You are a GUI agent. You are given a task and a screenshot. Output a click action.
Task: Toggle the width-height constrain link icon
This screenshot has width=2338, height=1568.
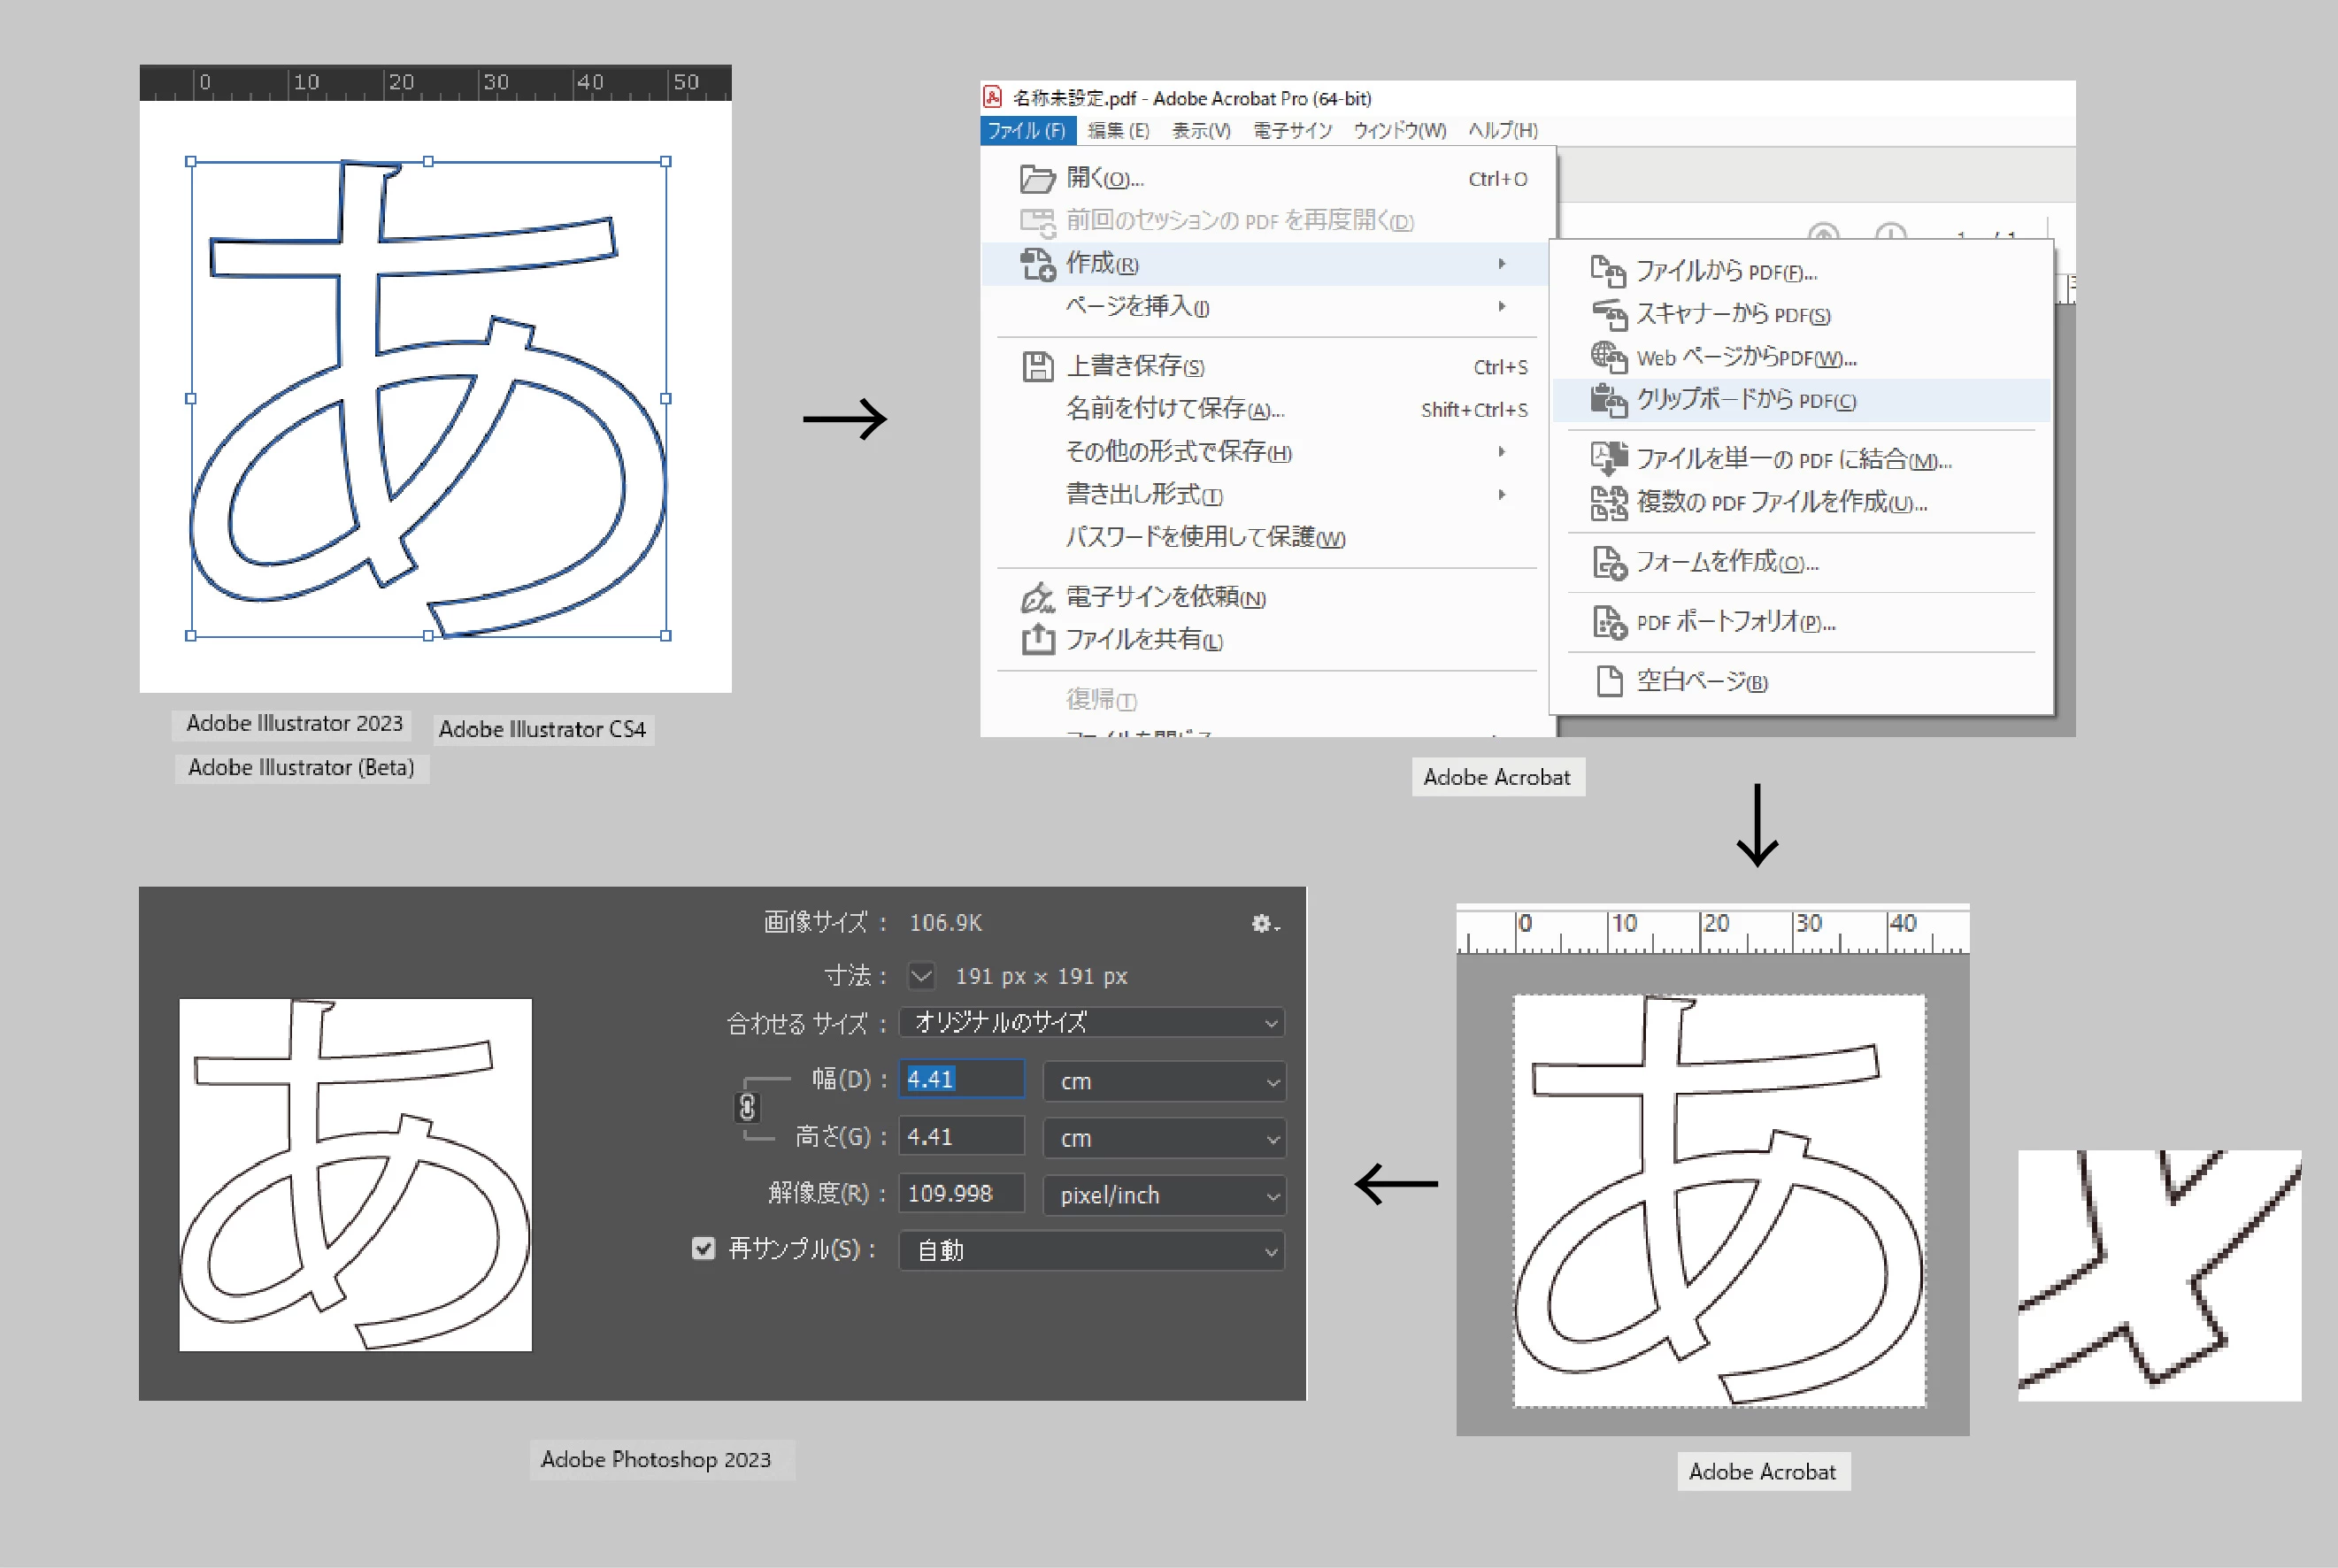click(x=747, y=1108)
